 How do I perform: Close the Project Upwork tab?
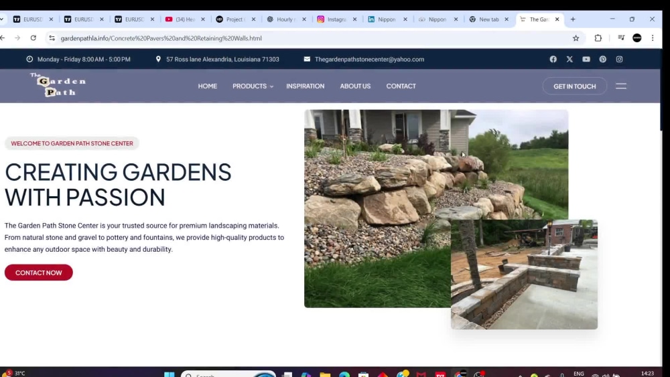pyautogui.click(x=253, y=19)
